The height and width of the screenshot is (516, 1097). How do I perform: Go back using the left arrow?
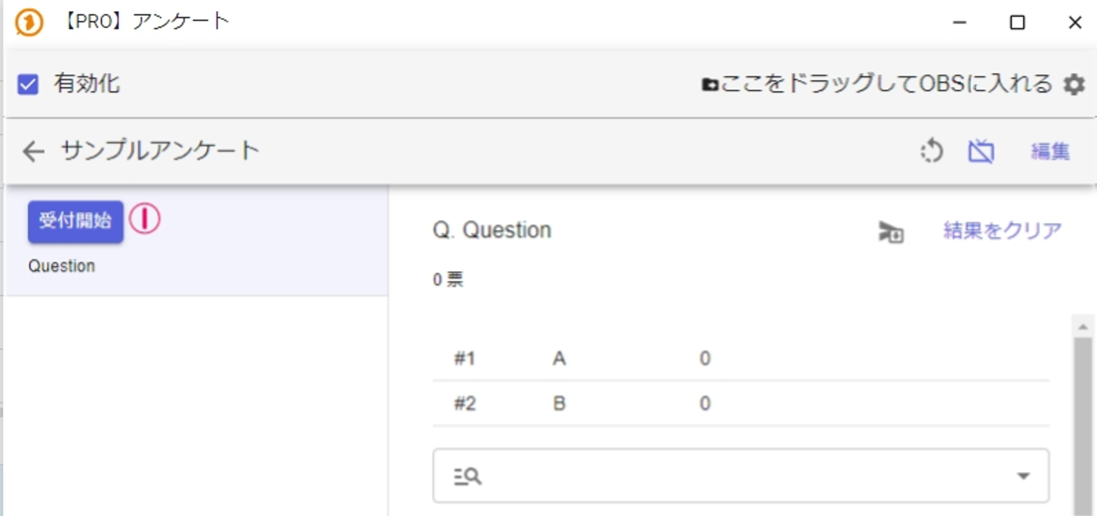click(x=33, y=151)
